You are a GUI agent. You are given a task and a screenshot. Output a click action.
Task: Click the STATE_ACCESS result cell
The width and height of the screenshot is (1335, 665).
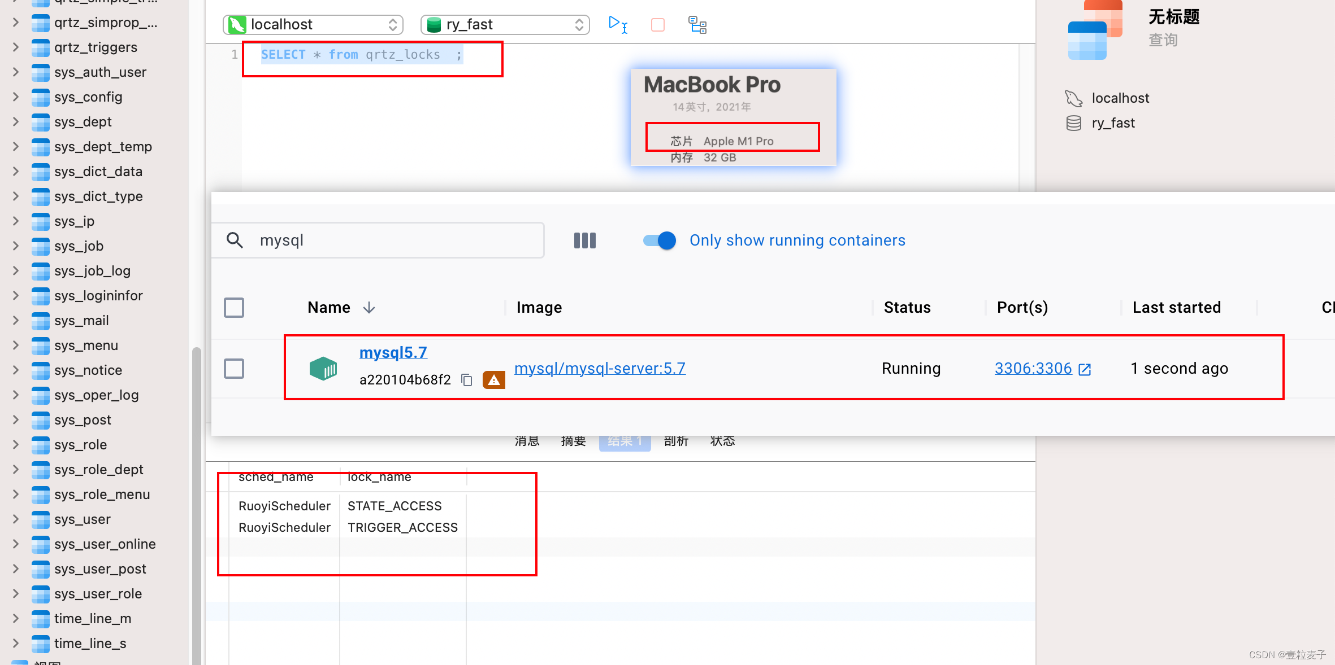coord(395,506)
